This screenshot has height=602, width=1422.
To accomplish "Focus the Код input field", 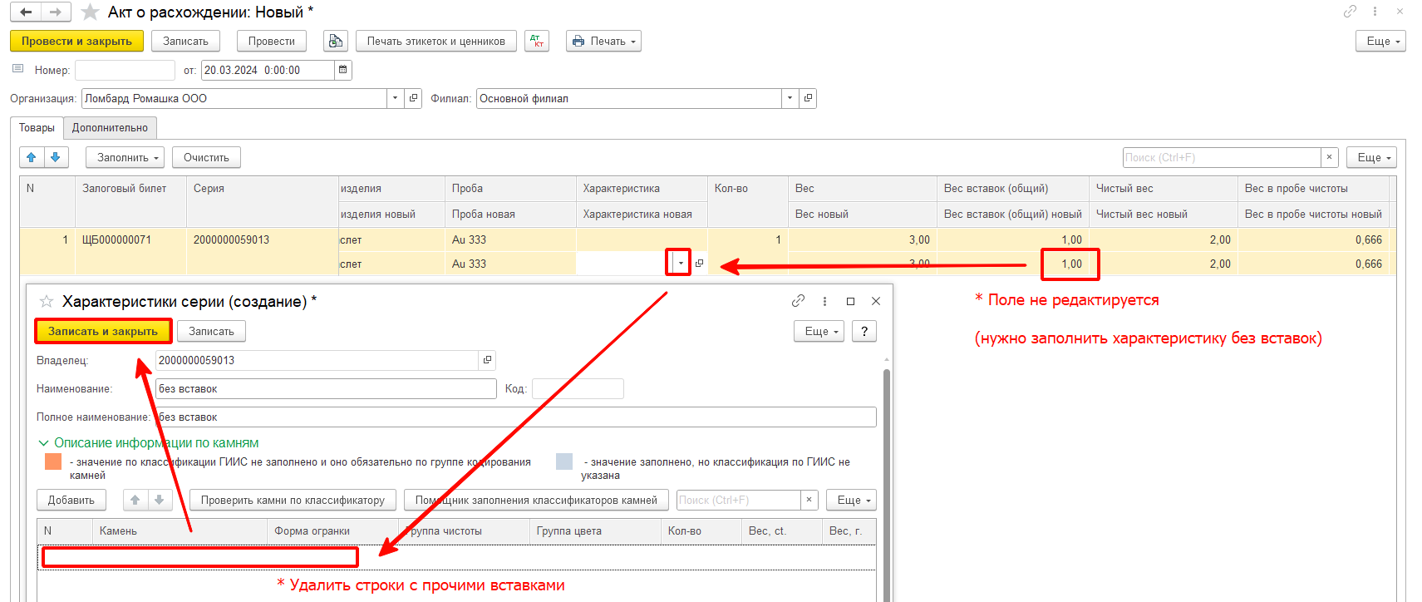I will click(578, 388).
